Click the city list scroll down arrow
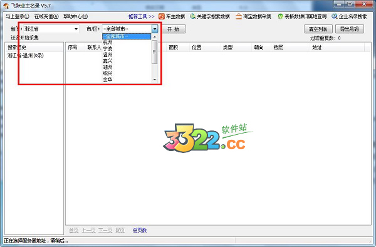The image size is (376, 247). click(155, 80)
